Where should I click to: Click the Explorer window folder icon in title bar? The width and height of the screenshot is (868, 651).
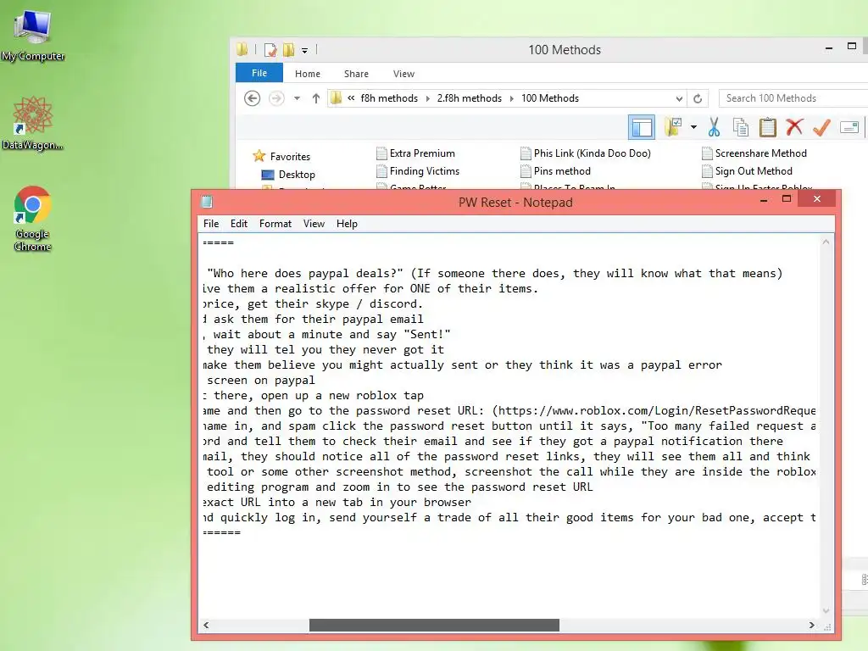[242, 49]
